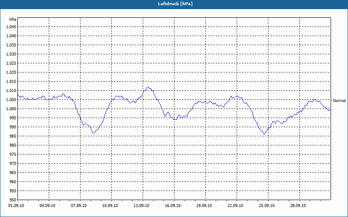The width and height of the screenshot is (348, 217).
Task: Click y-axis value 990
Action: pyautogui.click(x=13, y=127)
